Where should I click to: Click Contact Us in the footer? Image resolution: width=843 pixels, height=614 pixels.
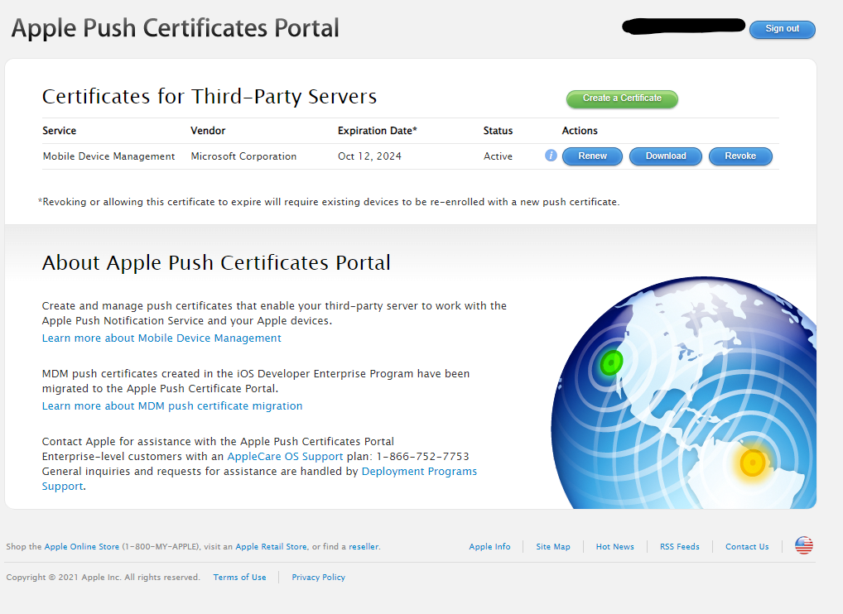click(747, 546)
